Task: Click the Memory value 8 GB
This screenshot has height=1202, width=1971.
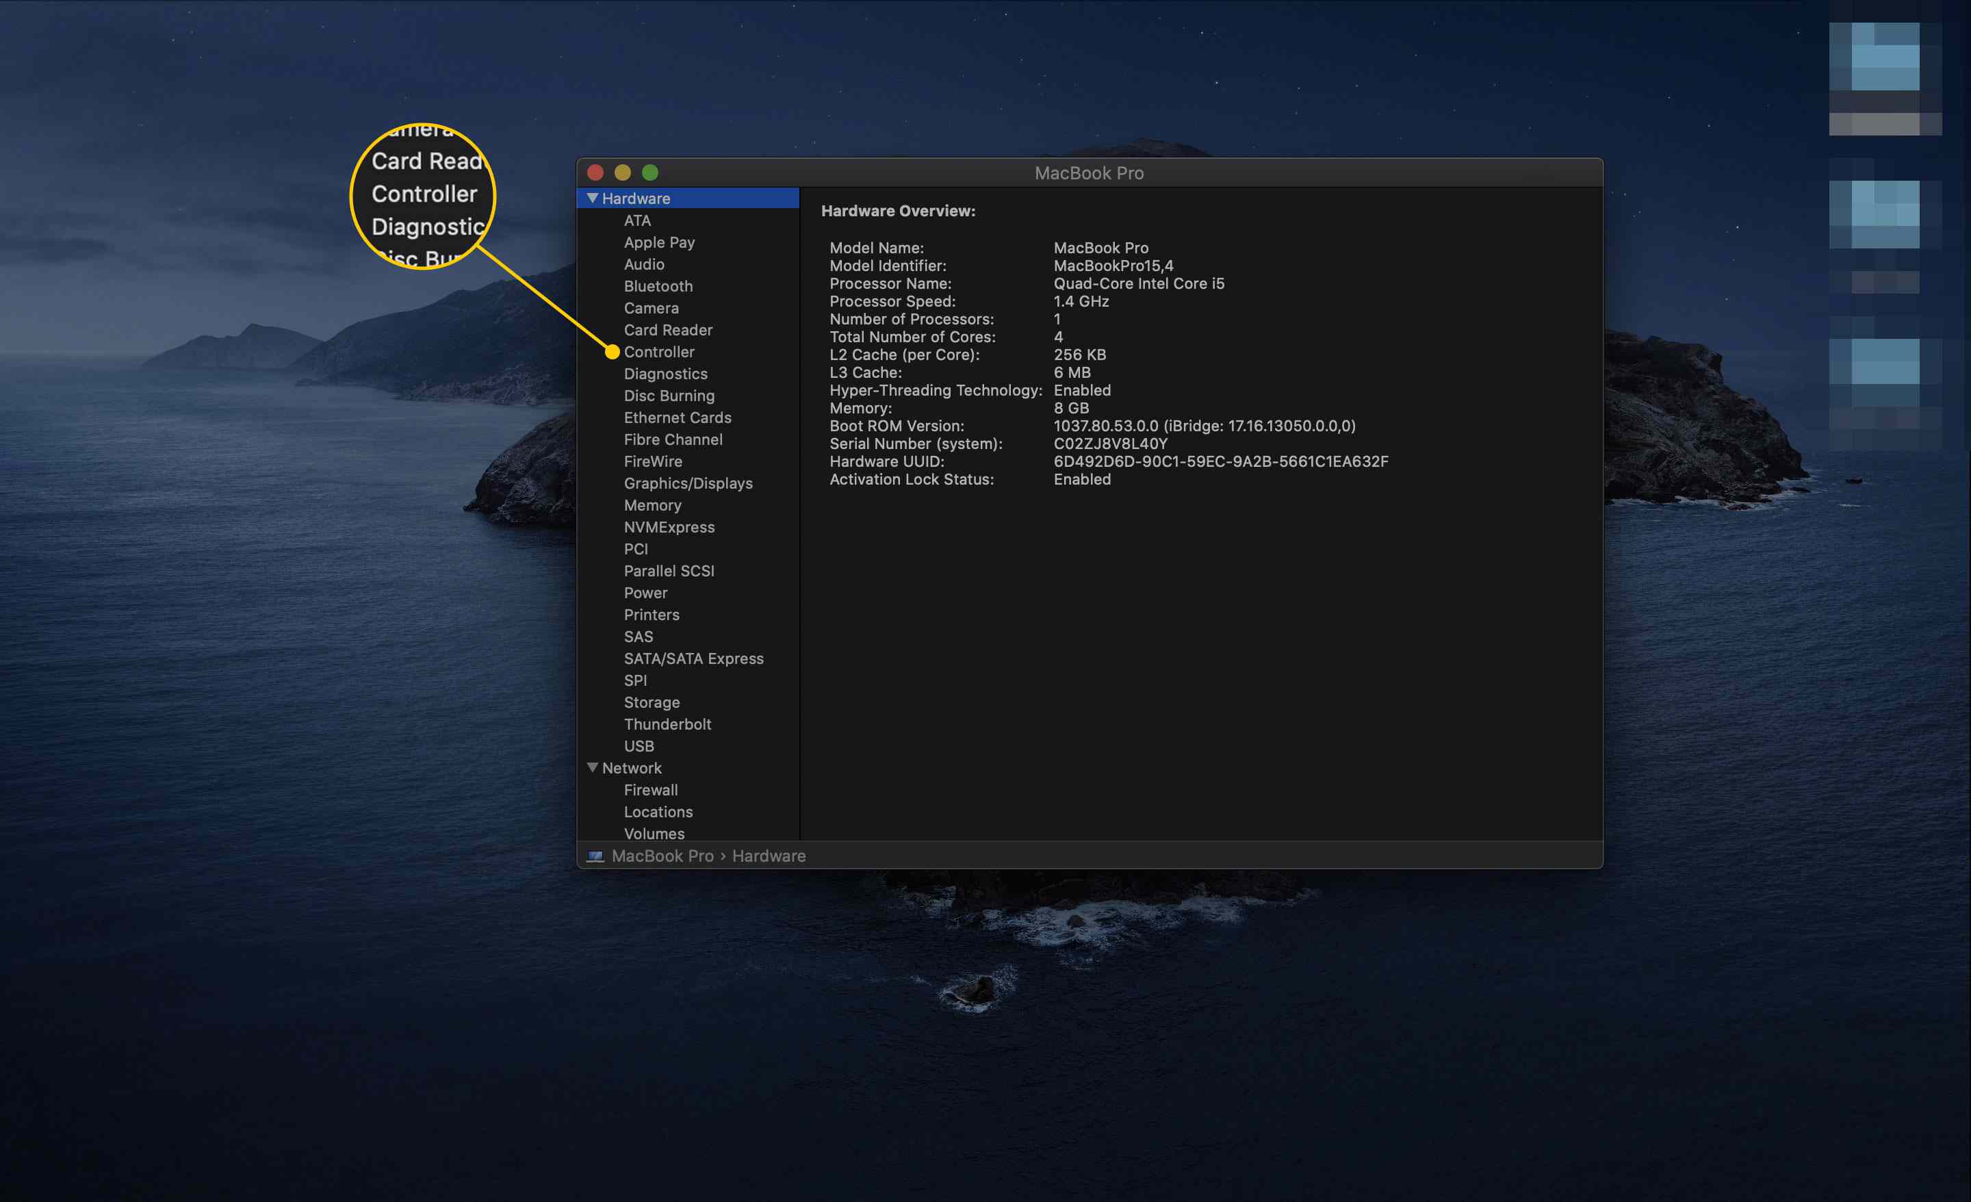Action: click(1071, 408)
